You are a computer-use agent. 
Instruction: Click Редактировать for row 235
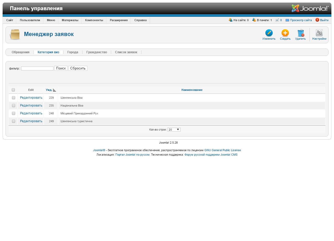(31, 105)
